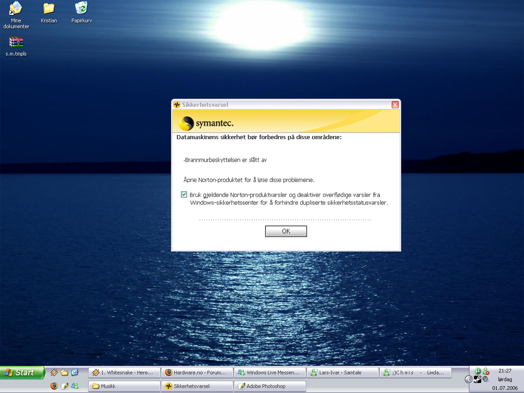Click Åpne Norton-produktet instruction text

point(249,180)
